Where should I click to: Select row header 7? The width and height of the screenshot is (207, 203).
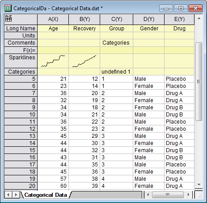pyautogui.click(x=21, y=93)
